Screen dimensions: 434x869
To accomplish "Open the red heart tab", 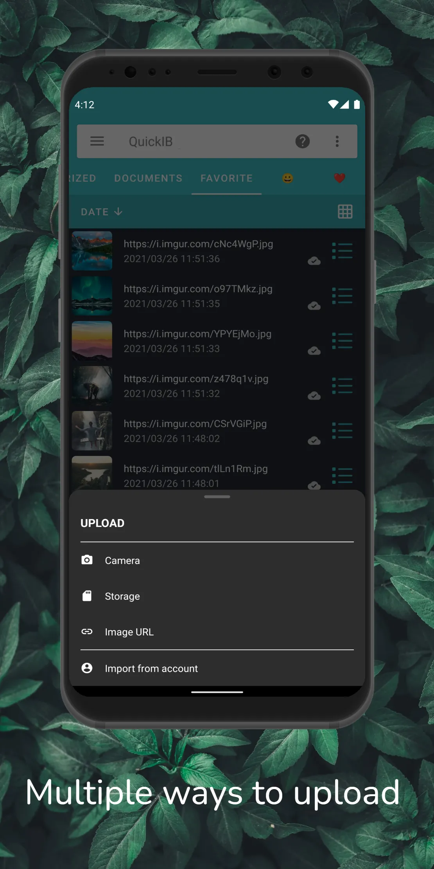I will [339, 178].
